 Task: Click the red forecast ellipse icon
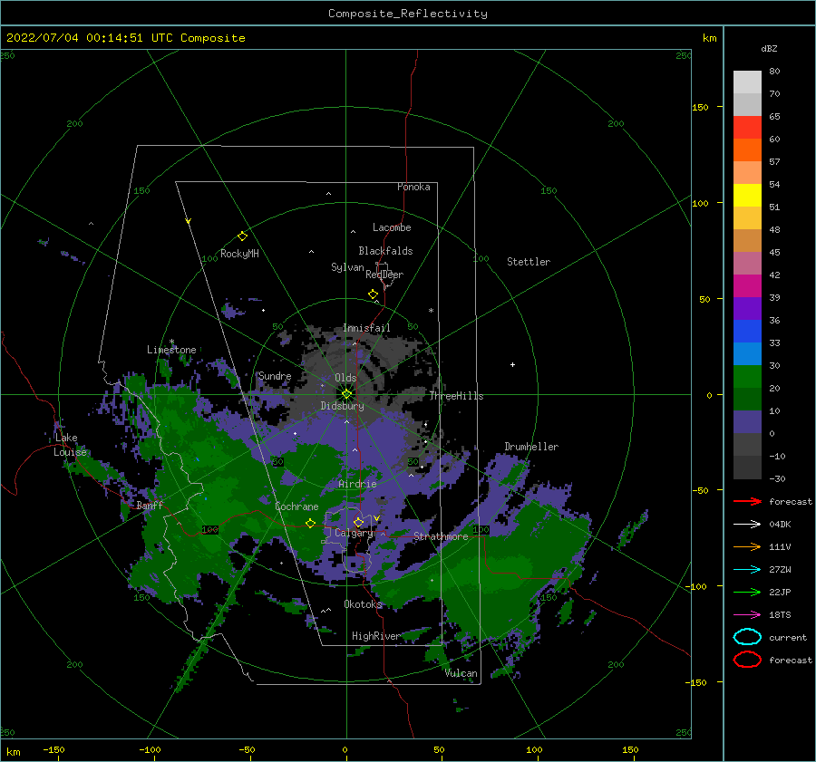[747, 660]
